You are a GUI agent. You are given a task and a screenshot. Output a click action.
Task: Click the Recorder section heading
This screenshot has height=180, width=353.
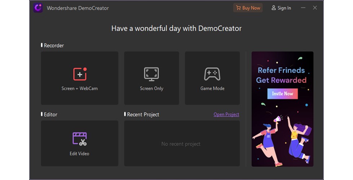coord(54,45)
